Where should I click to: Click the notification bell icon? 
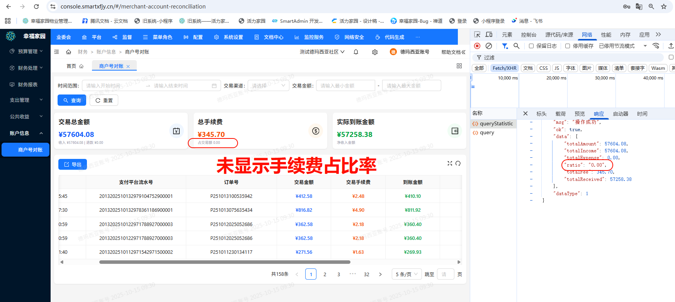[x=356, y=52]
